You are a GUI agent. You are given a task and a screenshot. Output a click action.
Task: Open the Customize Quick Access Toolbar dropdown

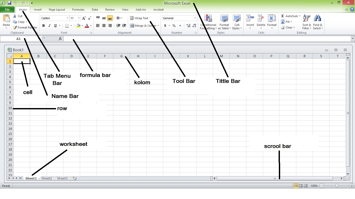click(32, 3)
